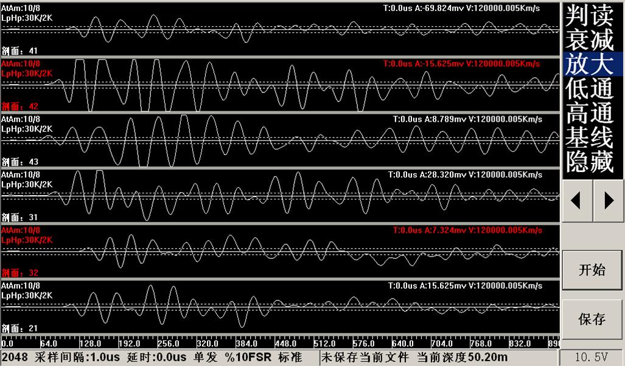
Task: Click the red A:7.324mv readout
Action: pos(446,230)
